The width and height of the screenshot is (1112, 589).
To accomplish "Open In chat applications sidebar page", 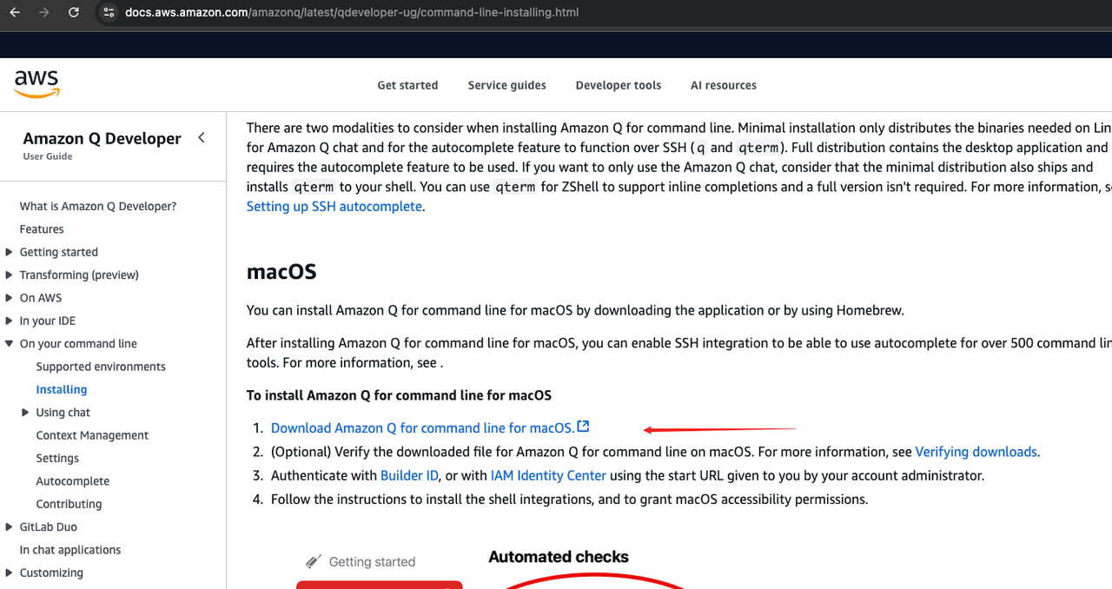I will [x=70, y=550].
